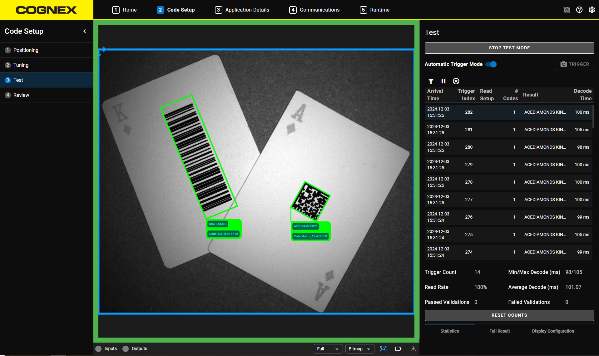Toggle the Inputs indicator
599x356 pixels.
pyautogui.click(x=99, y=349)
